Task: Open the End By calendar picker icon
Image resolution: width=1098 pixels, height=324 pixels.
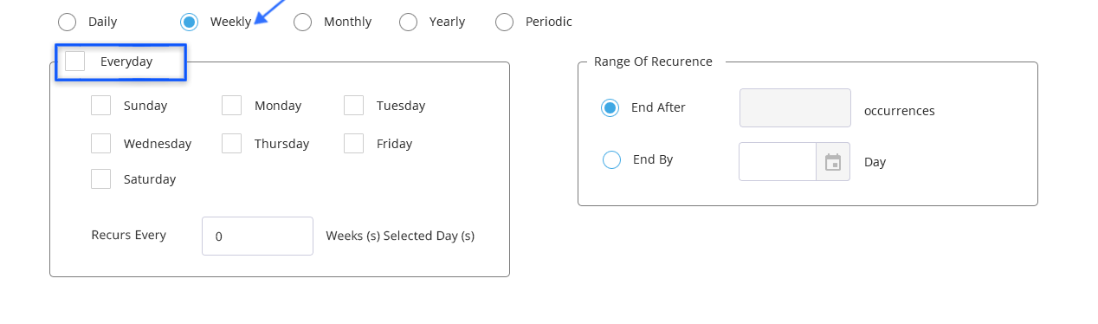Action: click(833, 162)
